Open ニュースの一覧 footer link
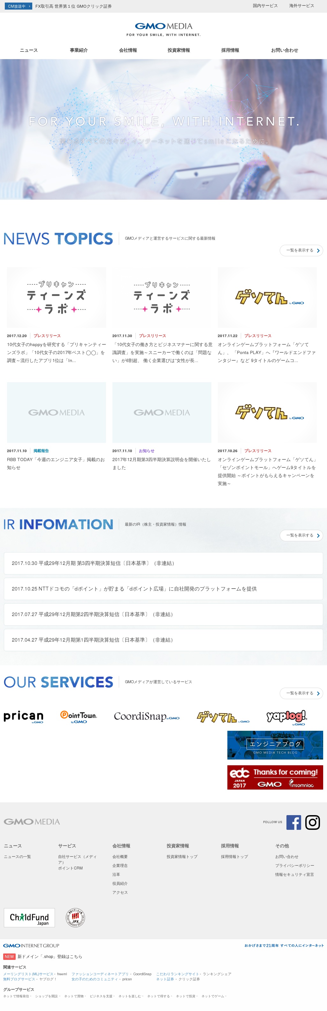Viewport: 327px width, 1011px height. [17, 856]
